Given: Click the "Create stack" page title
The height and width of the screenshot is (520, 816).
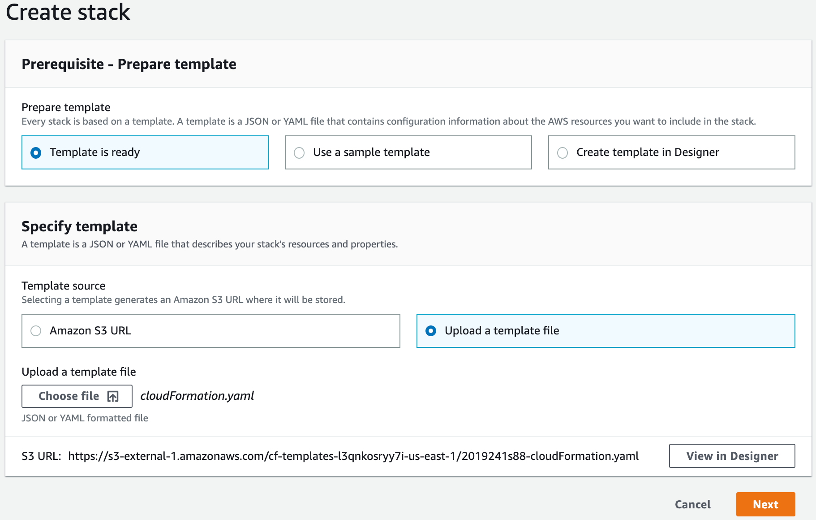Looking at the screenshot, I should coord(68,12).
